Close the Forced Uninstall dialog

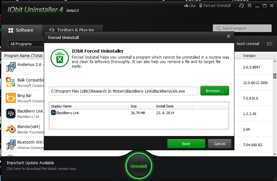[x=228, y=36]
